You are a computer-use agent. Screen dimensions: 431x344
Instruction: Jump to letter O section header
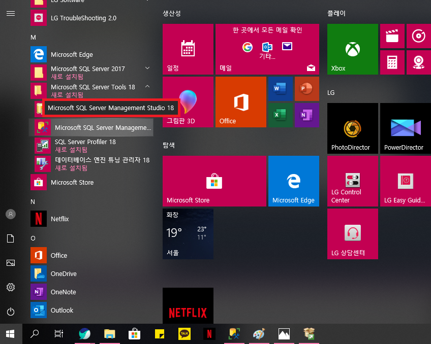[33, 238]
